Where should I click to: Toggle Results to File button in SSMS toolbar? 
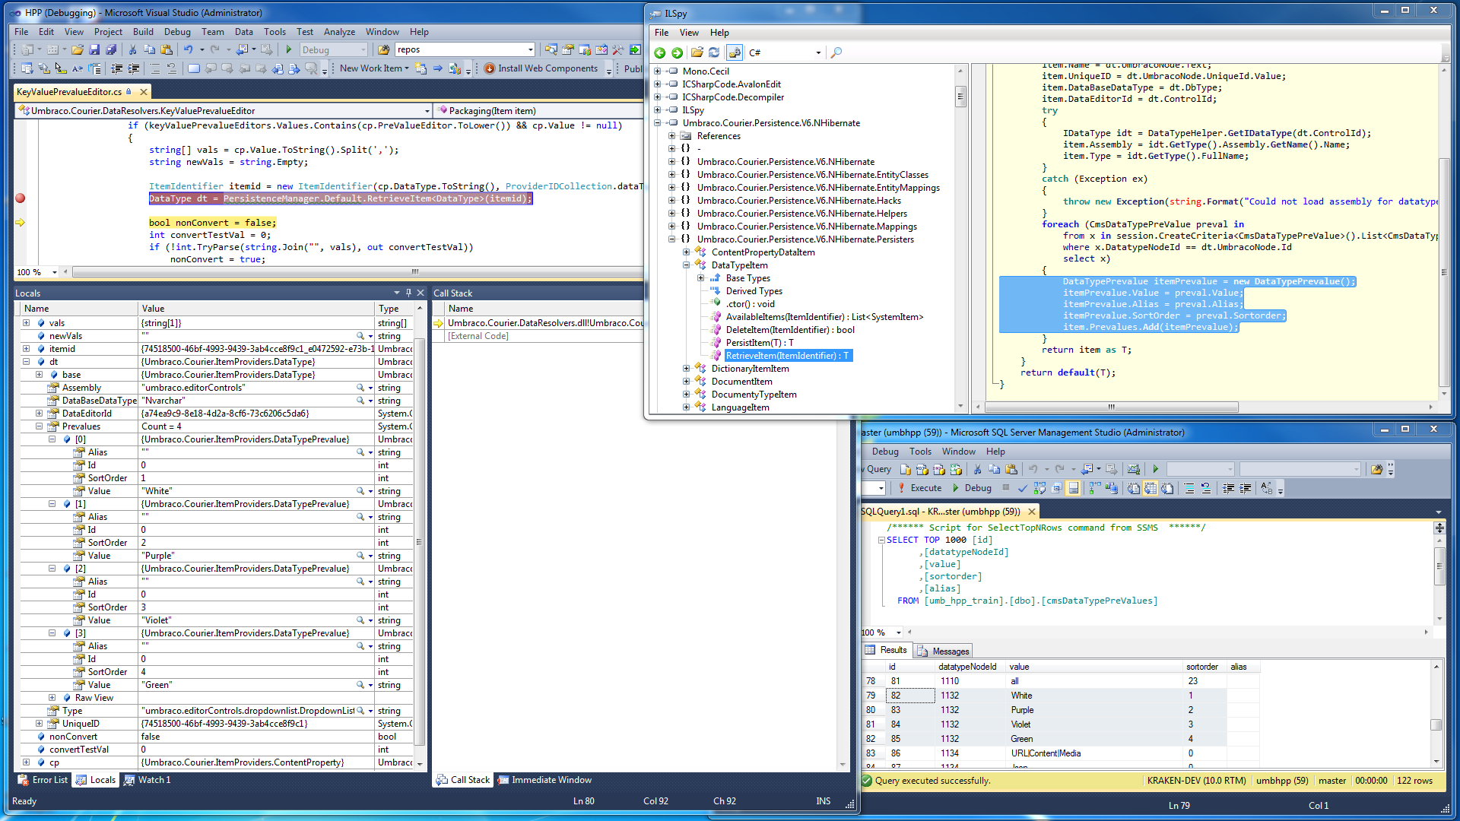coord(1167,489)
